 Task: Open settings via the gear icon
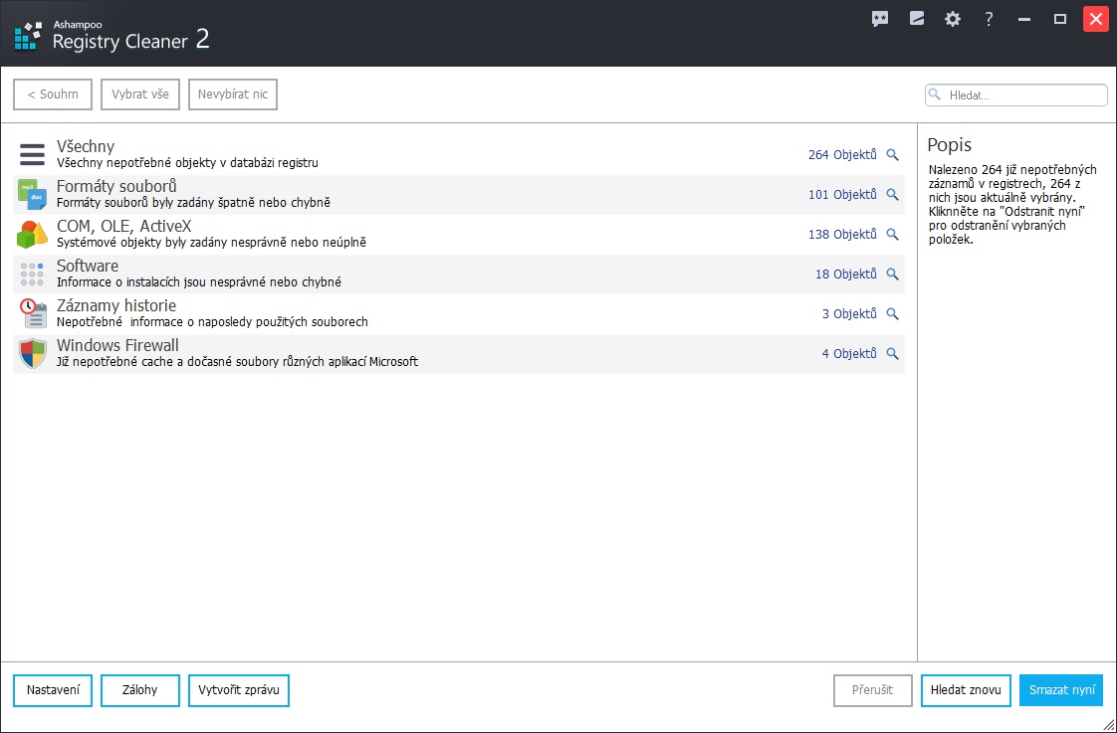coord(953,19)
